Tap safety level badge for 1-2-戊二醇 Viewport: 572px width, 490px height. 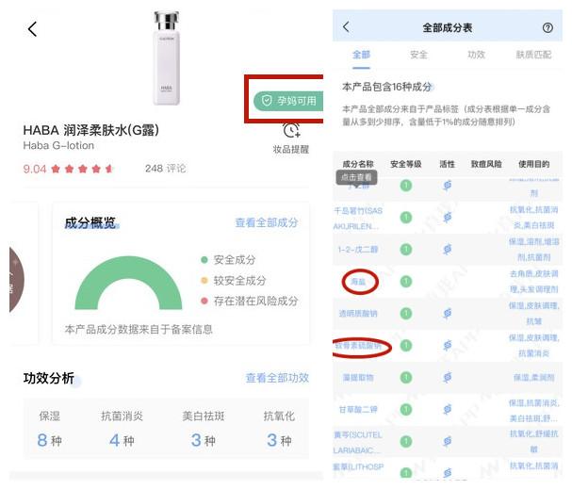405,250
